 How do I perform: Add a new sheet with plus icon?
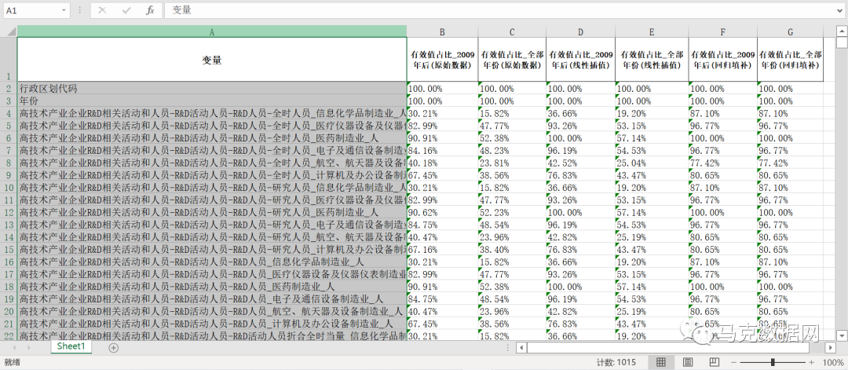[x=114, y=348]
